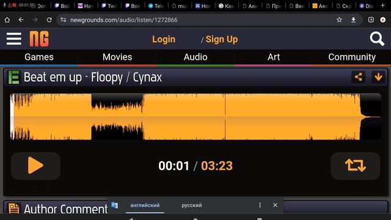Open browser downloads icon
The image size is (391, 220).
coord(353,20)
